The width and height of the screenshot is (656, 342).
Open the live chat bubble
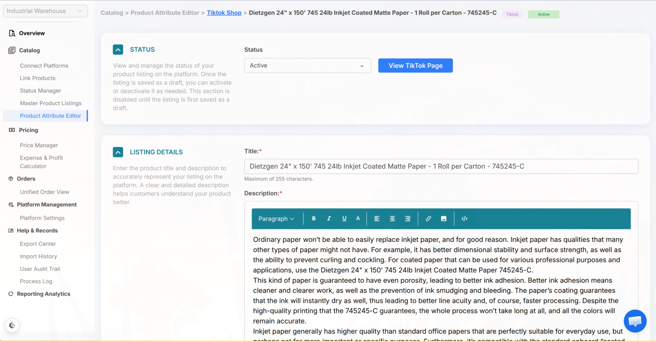coord(635,321)
